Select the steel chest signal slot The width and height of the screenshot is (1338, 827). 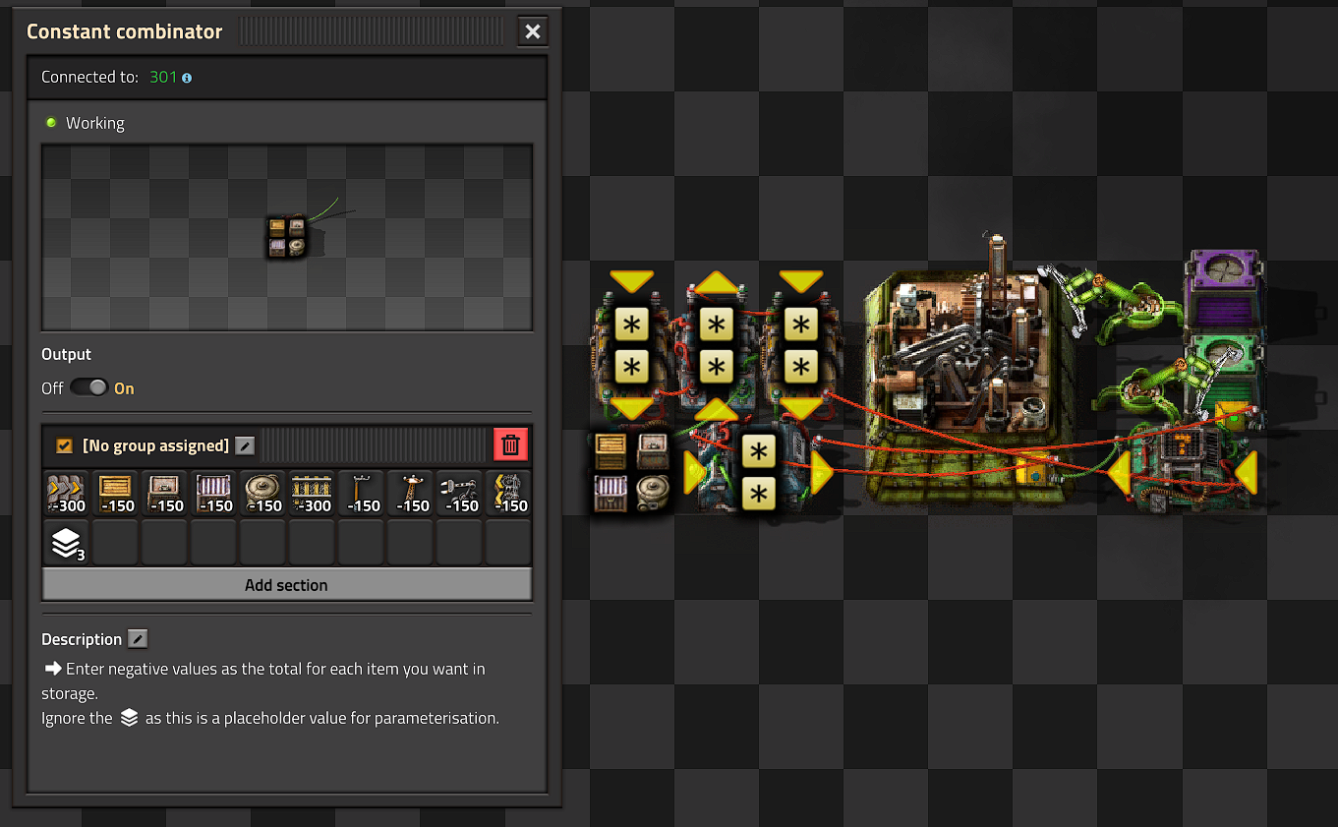point(214,493)
